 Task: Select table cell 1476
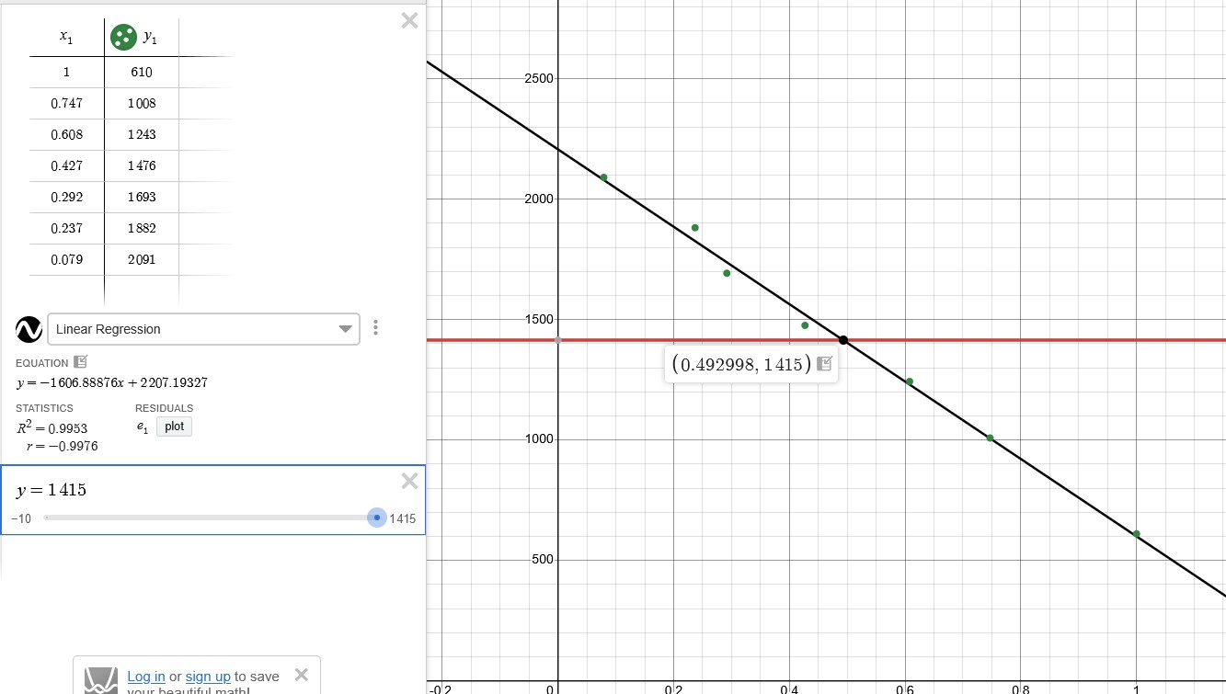[x=142, y=166]
